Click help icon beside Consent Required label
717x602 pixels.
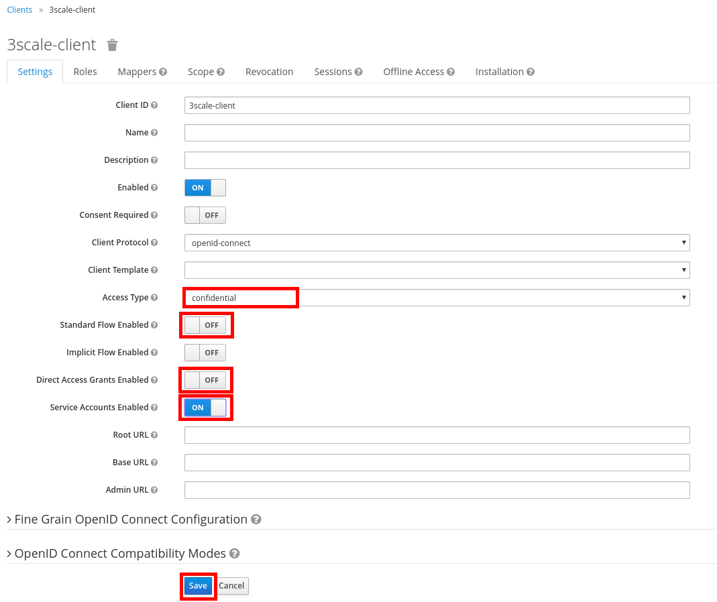click(x=154, y=215)
